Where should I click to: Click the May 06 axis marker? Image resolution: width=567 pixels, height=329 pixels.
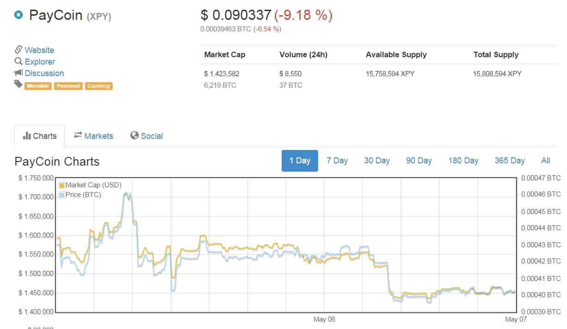[x=324, y=319]
